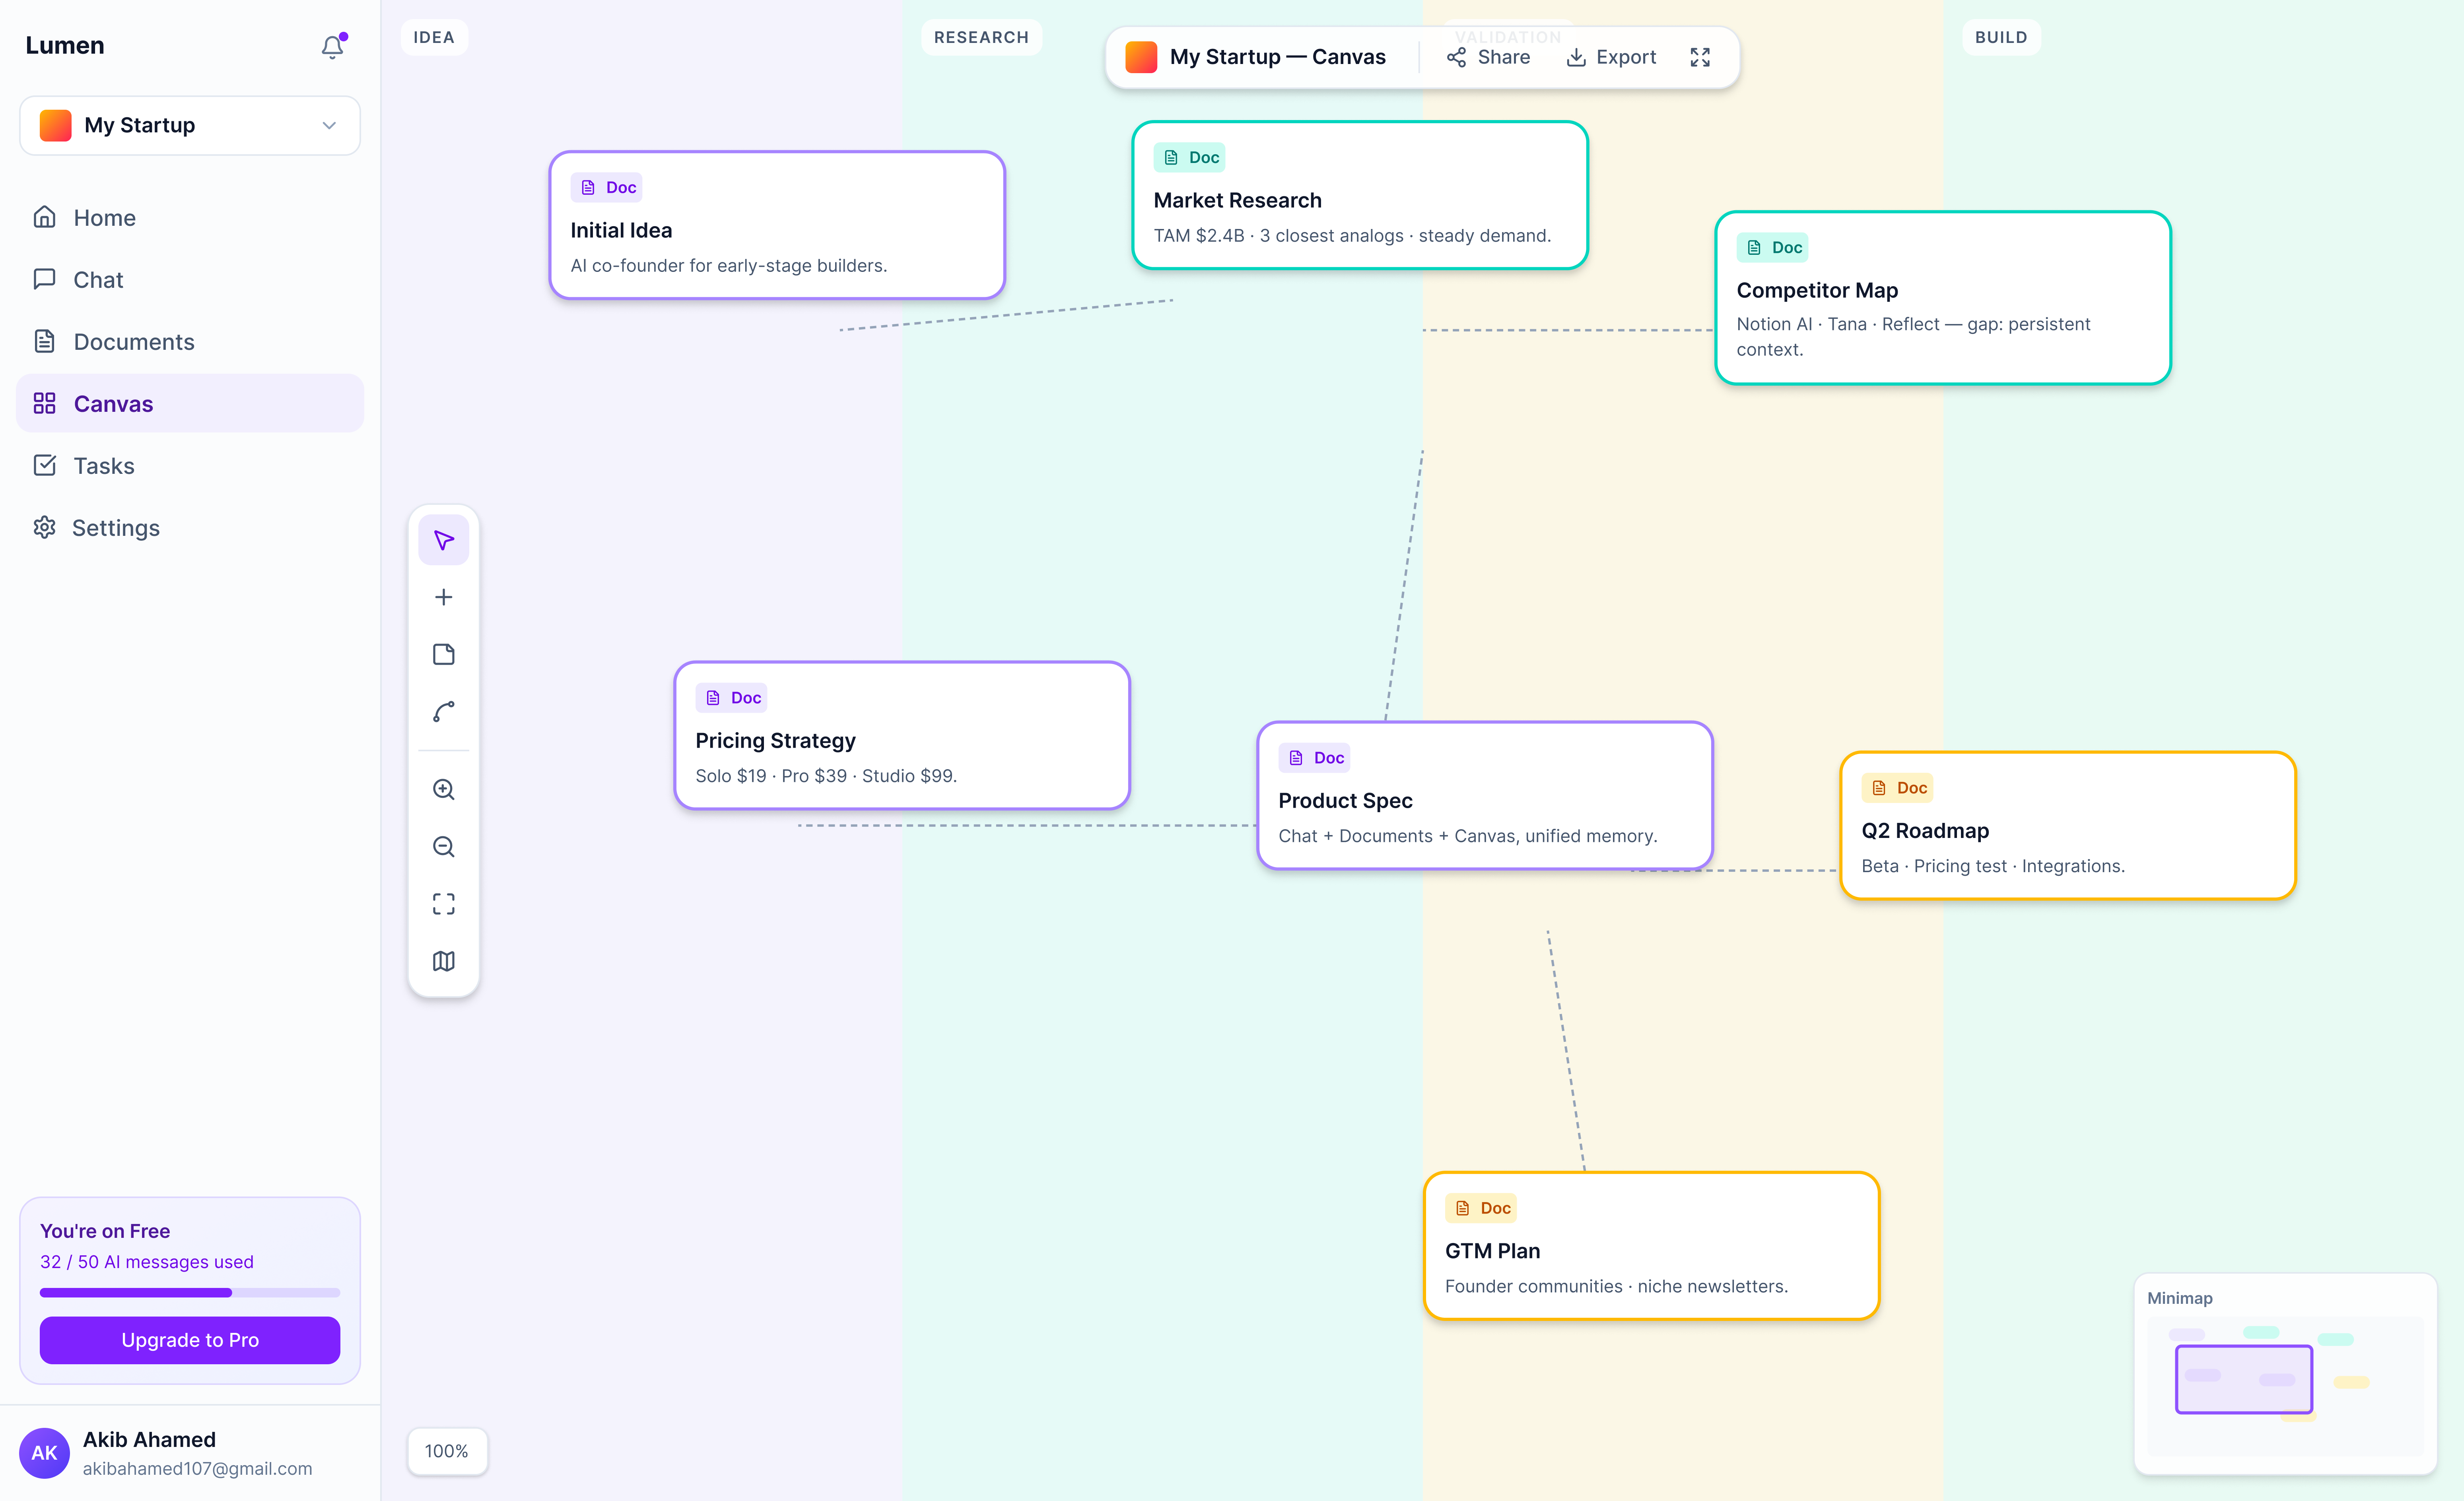Viewport: 2464px width, 1501px height.
Task: Click Doc badge on Product Spec card
Action: click(x=1315, y=758)
